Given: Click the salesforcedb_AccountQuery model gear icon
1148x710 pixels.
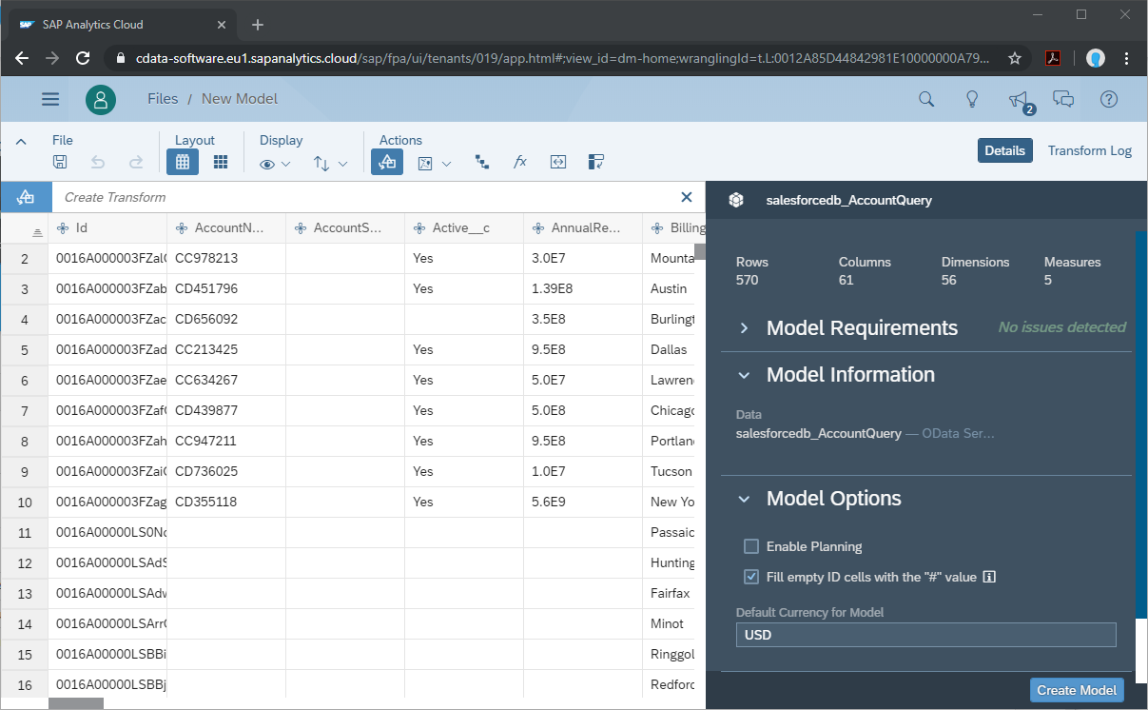Looking at the screenshot, I should click(x=735, y=200).
